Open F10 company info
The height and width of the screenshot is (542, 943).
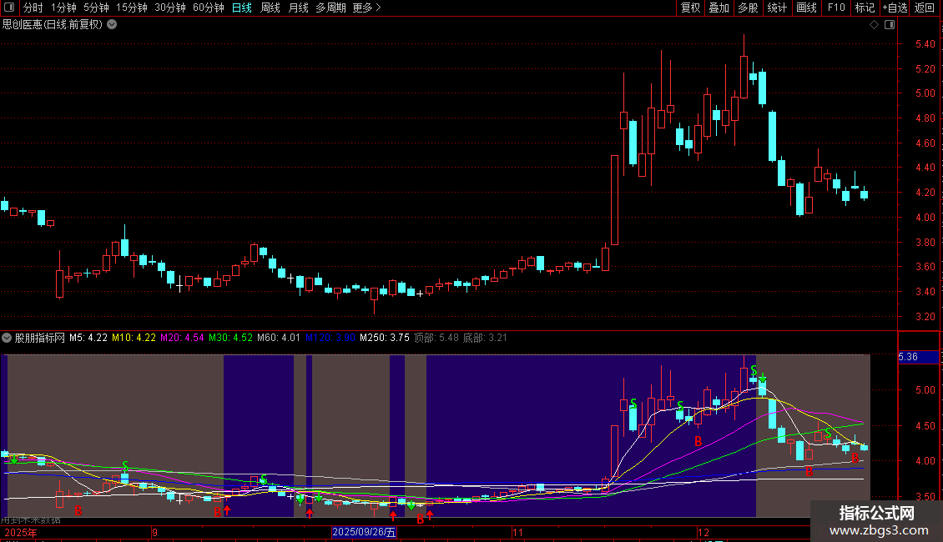click(836, 8)
